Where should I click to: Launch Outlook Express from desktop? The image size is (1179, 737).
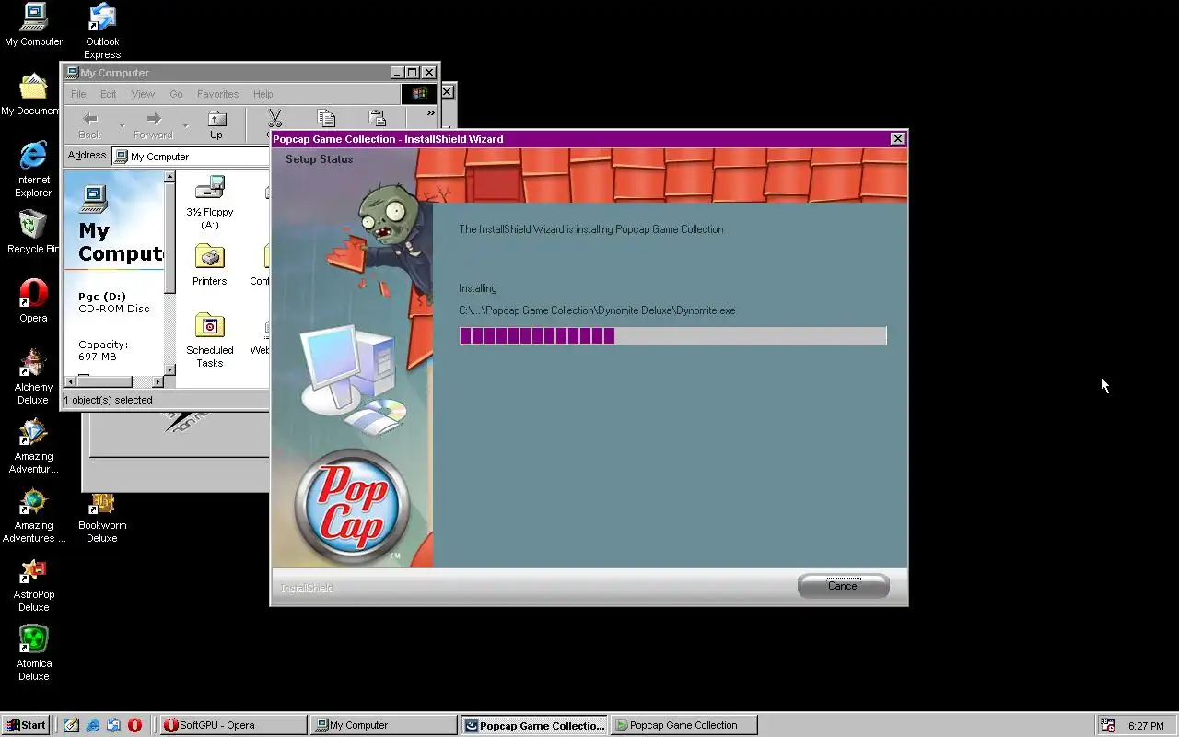pos(102,31)
